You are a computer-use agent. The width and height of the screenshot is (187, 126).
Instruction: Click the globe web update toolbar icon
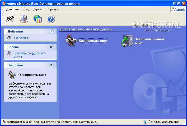click(38, 19)
